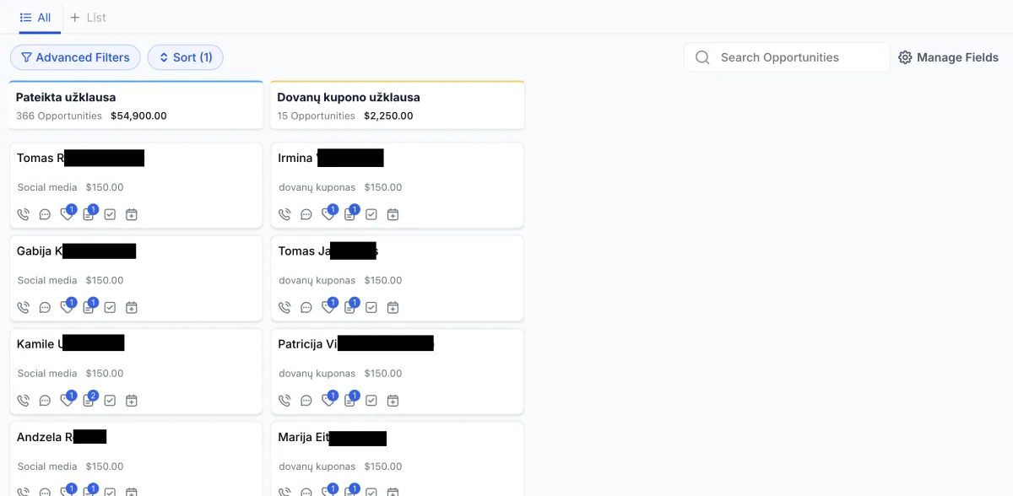Add an appointment on the Kamile card

pos(131,400)
